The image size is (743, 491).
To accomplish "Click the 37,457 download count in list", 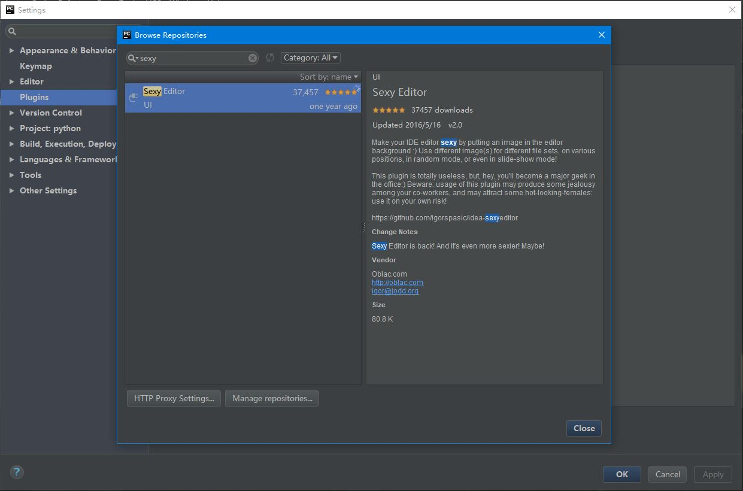I will tap(305, 92).
